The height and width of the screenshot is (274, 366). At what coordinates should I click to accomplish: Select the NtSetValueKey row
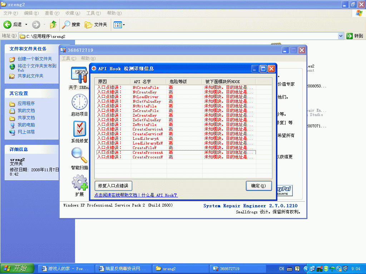pos(176,102)
